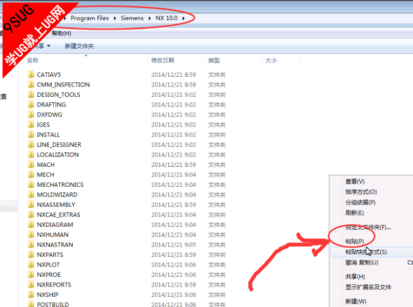Open 排序方式(O) submenu
Viewport: 413px width, 307px height.
(361, 192)
